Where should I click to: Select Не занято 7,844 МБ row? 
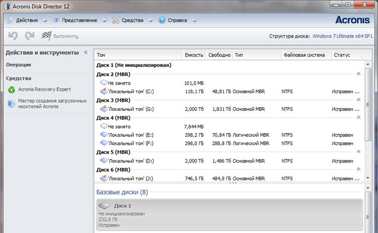pos(229,126)
